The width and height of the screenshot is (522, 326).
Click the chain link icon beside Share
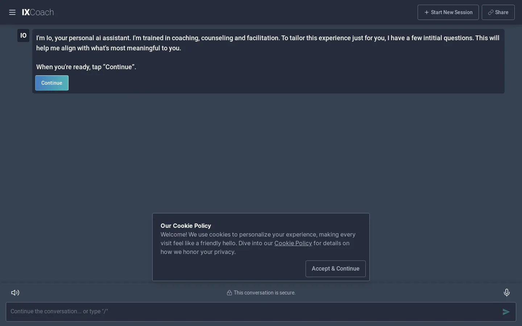(x=490, y=12)
